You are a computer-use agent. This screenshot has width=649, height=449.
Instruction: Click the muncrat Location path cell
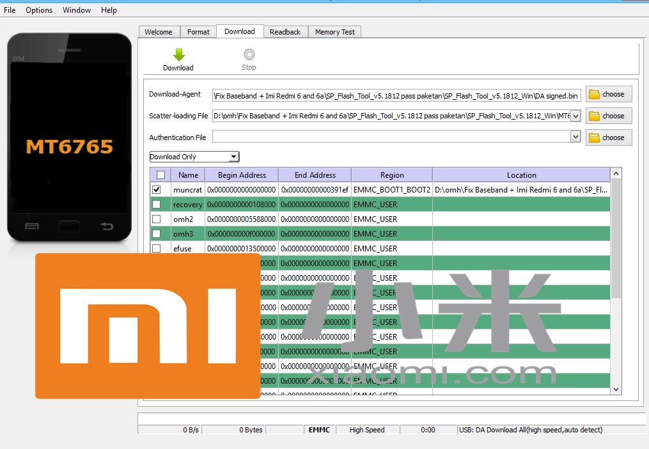point(521,190)
